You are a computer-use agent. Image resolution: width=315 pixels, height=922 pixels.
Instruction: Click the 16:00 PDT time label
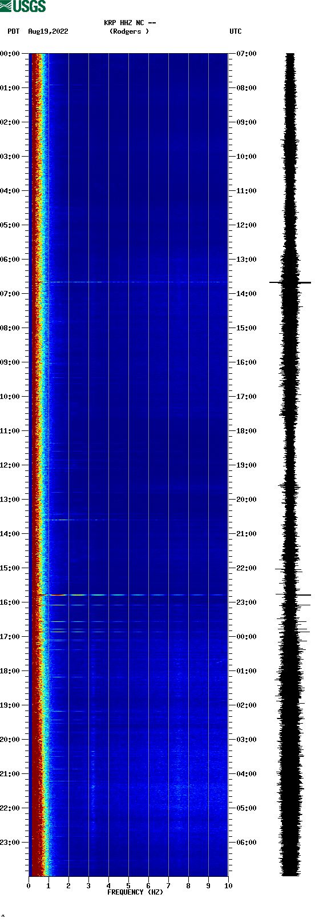tap(10, 602)
